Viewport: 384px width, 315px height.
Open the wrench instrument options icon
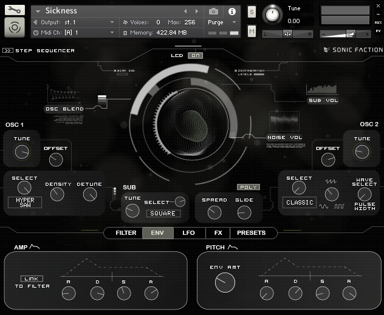pyautogui.click(x=15, y=10)
